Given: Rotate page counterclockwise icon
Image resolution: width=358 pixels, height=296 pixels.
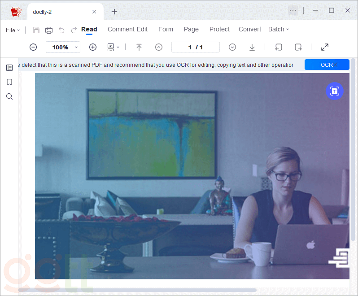Looking at the screenshot, I should click(279, 47).
